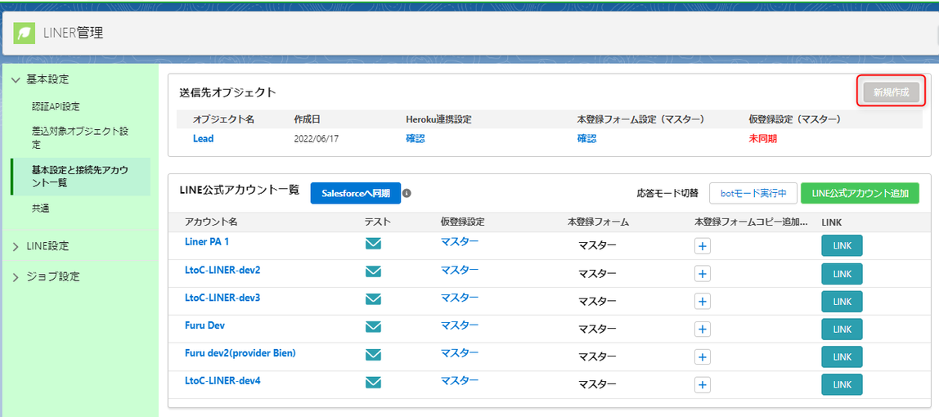939x417 pixels.
Task: Expand the ジョブ設定 section
Action: 16,276
